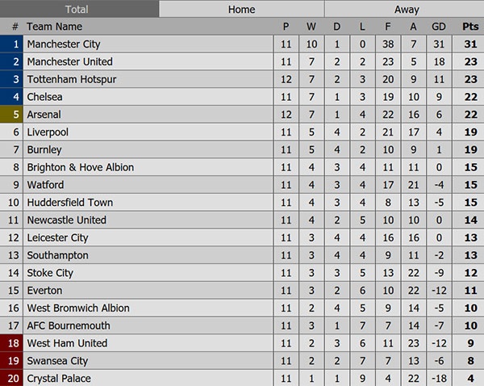Select the Swansea City team name
The image size is (484, 386).
(x=57, y=361)
